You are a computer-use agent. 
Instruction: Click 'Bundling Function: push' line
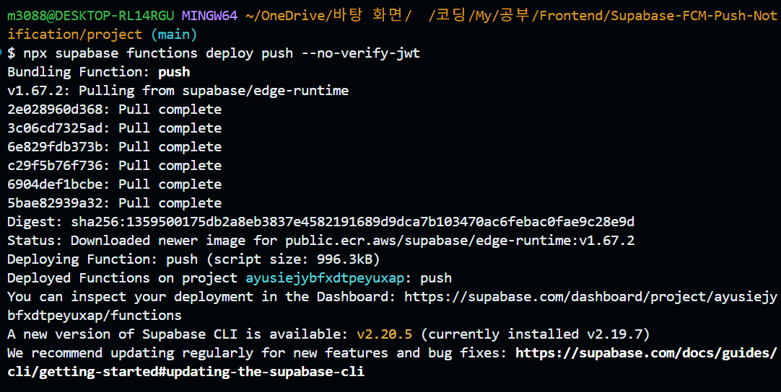99,71
